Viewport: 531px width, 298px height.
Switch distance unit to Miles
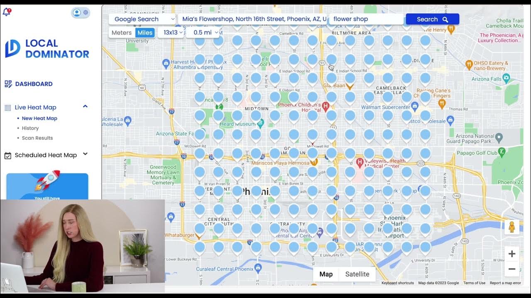pos(145,33)
